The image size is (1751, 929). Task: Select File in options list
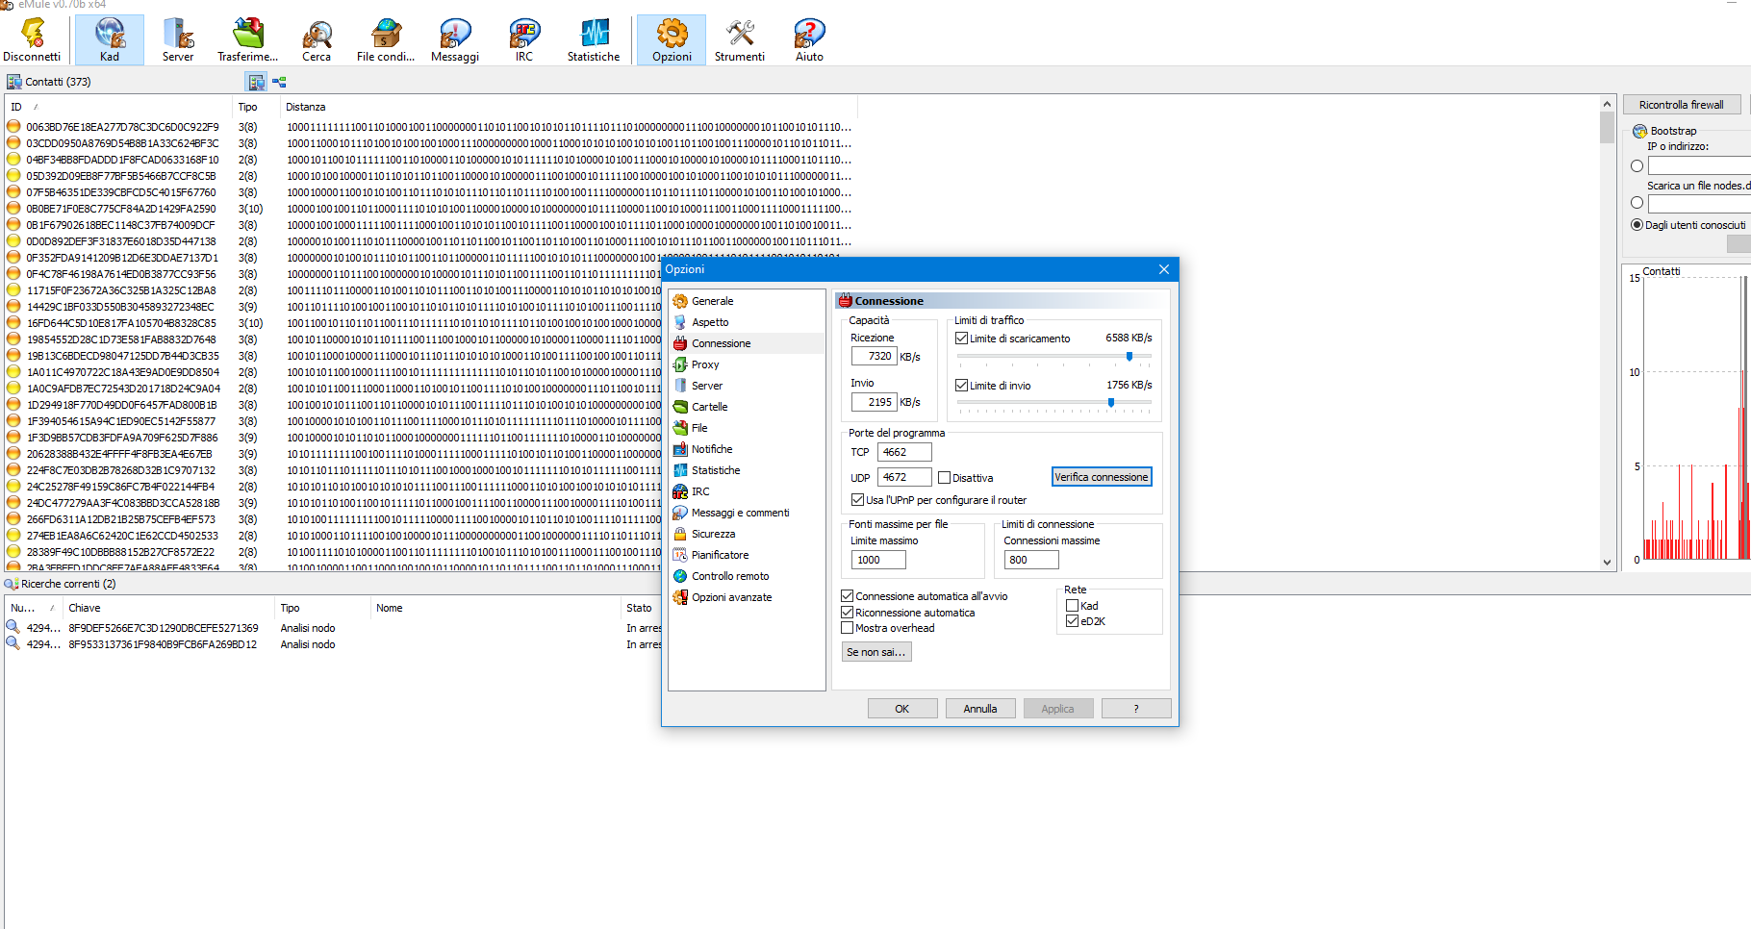click(699, 428)
